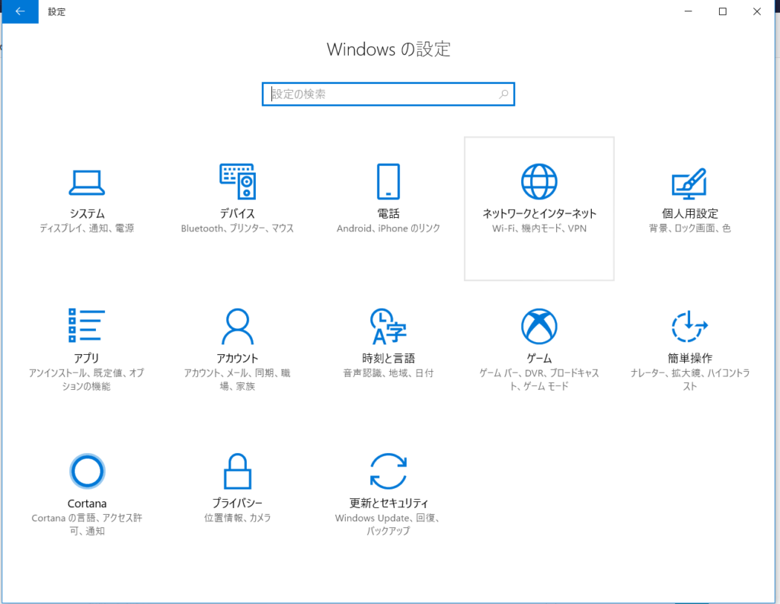Focus the 設定の検索 search box
This screenshot has width=780, height=604.
pos(388,94)
